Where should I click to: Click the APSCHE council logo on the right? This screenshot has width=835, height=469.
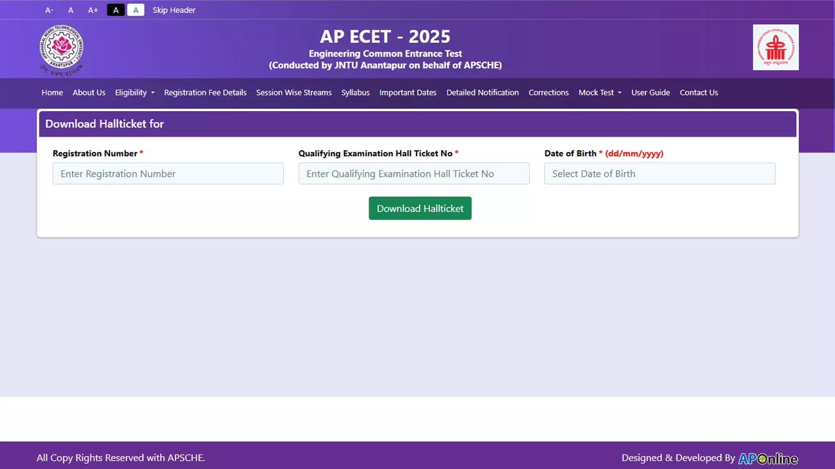776,48
